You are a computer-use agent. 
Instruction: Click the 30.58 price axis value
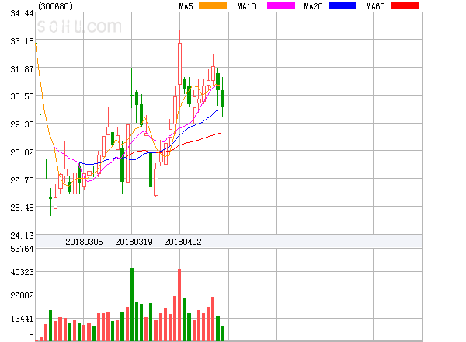pos(22,96)
